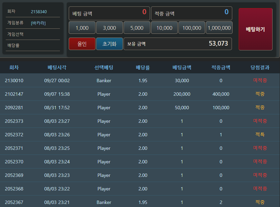Viewport: 280px width, 207px height.
Task: Click the 적중 금액 field
Action: click(192, 14)
